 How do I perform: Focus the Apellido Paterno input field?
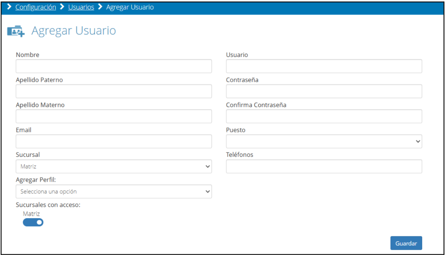click(x=114, y=91)
